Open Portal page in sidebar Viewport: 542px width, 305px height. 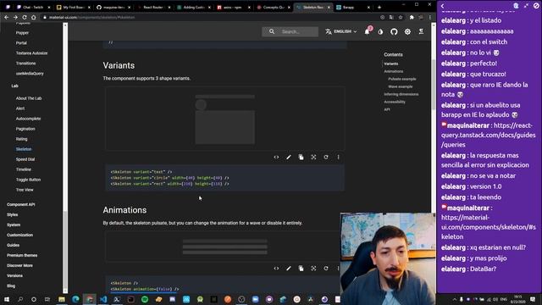click(21, 43)
